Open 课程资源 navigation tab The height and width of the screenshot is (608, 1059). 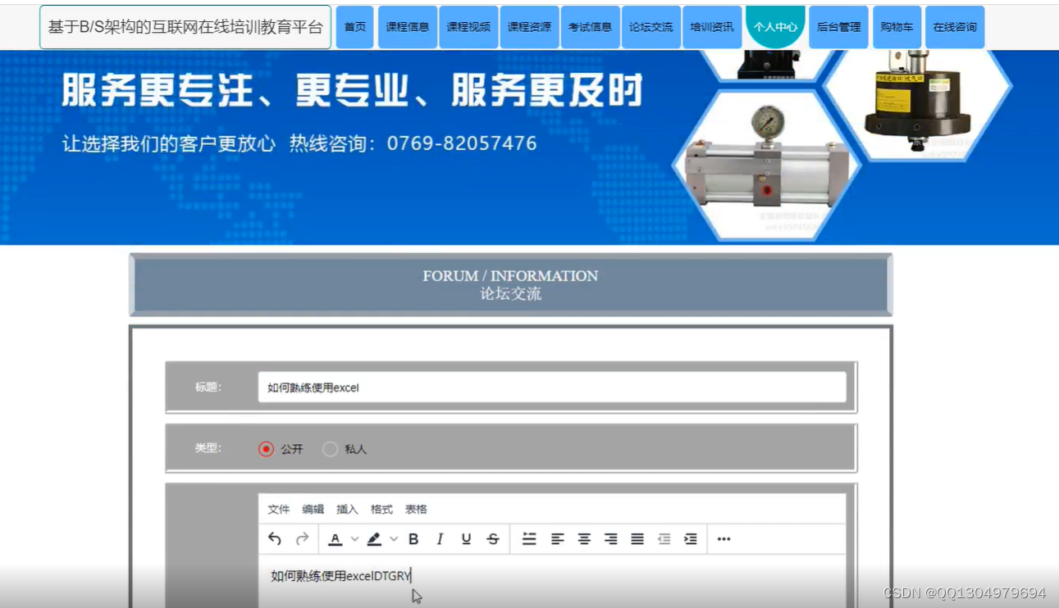[x=529, y=27]
